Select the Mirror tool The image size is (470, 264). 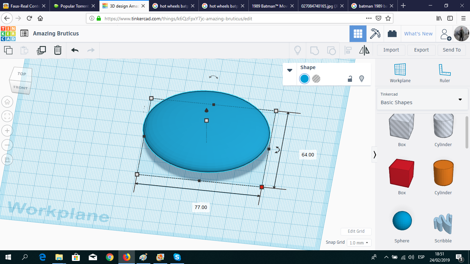pyautogui.click(x=364, y=50)
